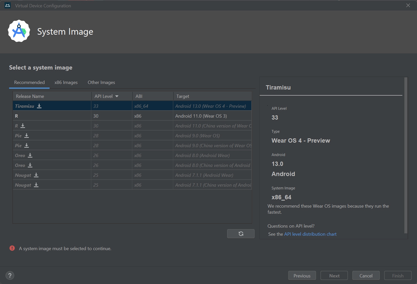Image resolution: width=417 pixels, height=284 pixels.
Task: Download Nougat China version image
Action: pyautogui.click(x=36, y=185)
